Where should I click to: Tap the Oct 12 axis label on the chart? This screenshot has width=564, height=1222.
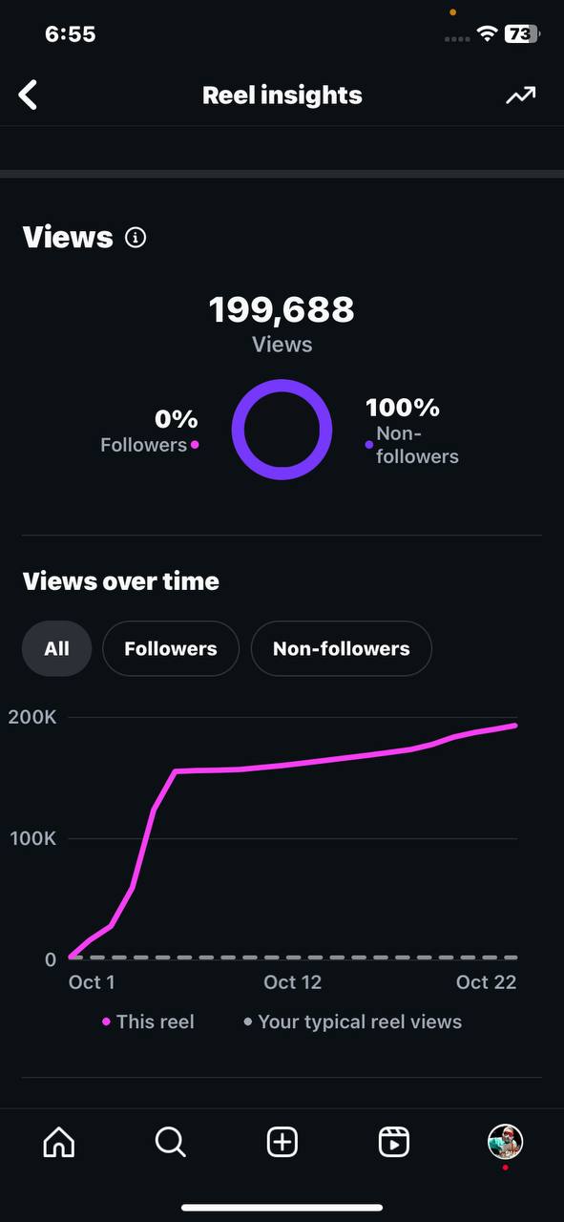click(x=292, y=981)
